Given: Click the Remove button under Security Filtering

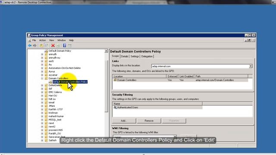Looking at the screenshot, I should coord(149,121).
